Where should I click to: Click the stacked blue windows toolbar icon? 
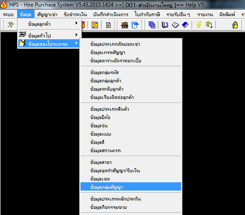coord(152,25)
